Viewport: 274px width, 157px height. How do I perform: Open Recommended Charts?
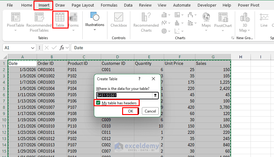(x=146, y=22)
